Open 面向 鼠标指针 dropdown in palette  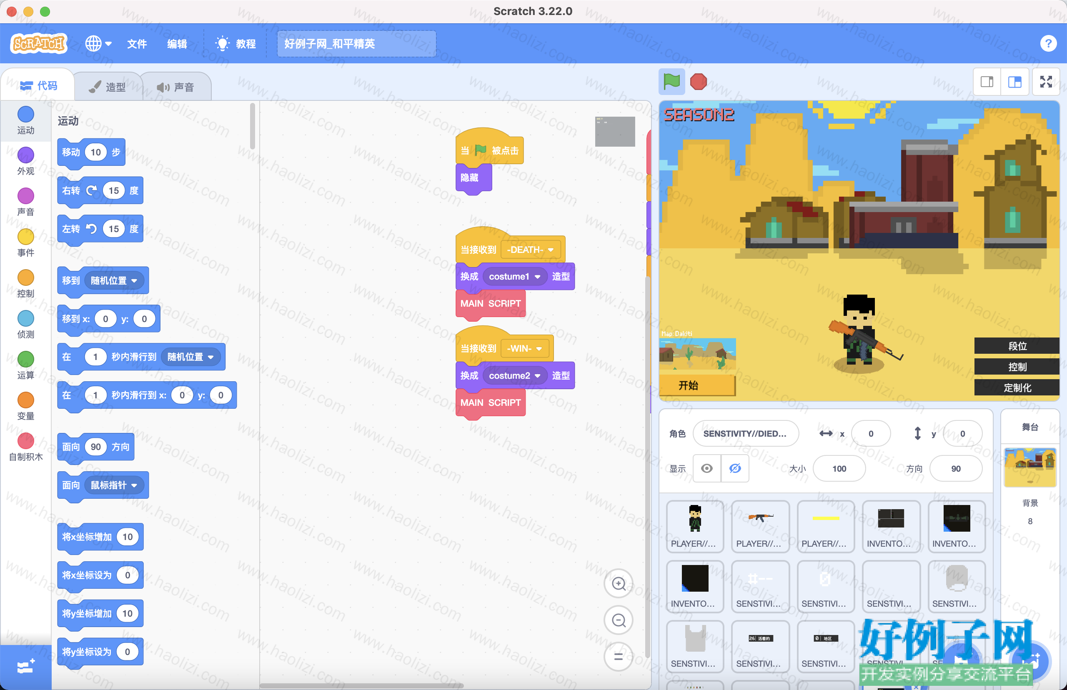pos(114,485)
